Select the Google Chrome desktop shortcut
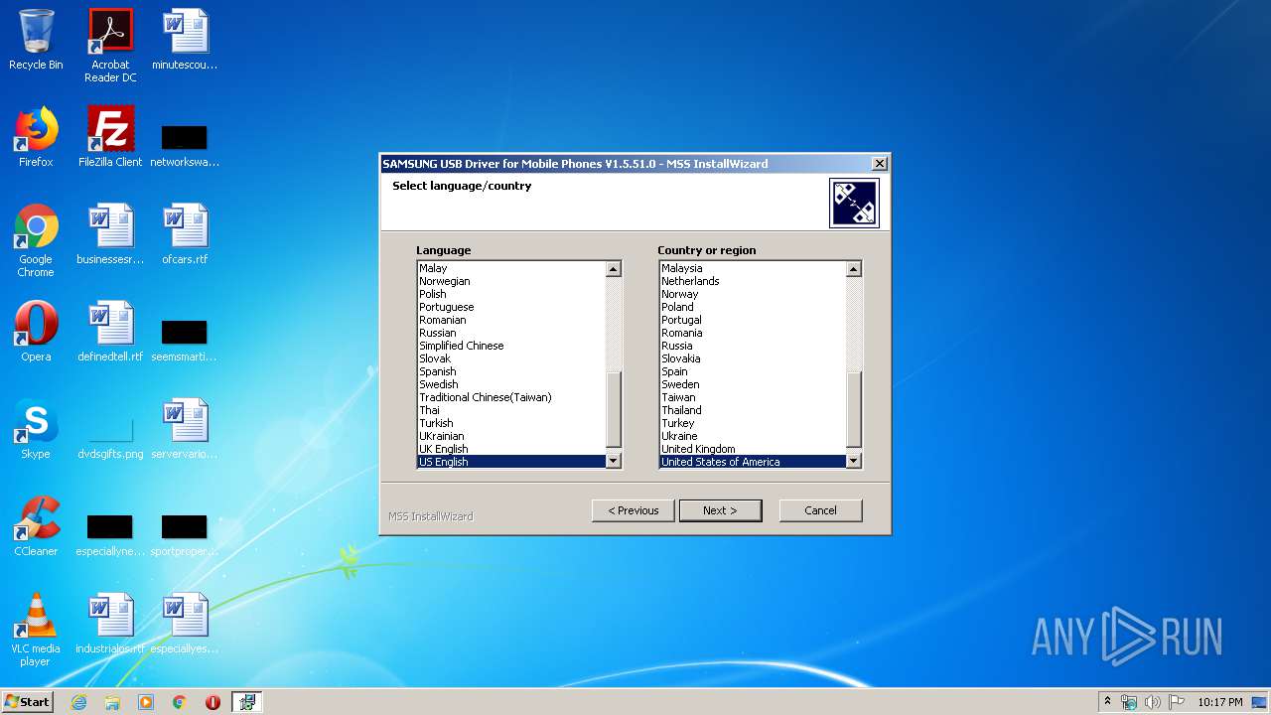The image size is (1271, 715). [x=36, y=240]
